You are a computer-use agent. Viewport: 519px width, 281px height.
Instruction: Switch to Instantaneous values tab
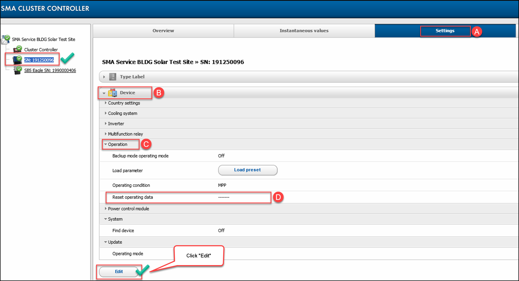point(304,31)
